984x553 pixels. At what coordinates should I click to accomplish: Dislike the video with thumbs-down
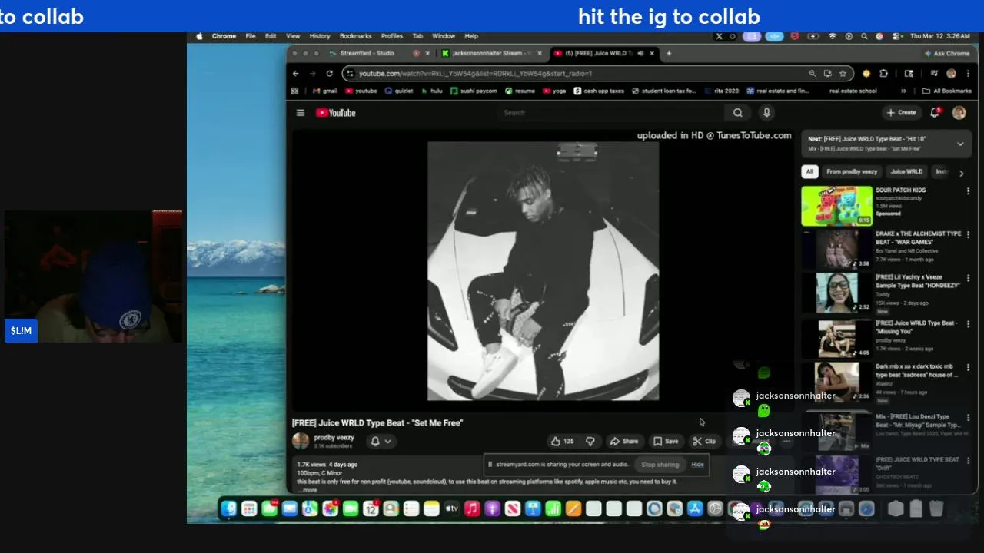[x=590, y=441]
